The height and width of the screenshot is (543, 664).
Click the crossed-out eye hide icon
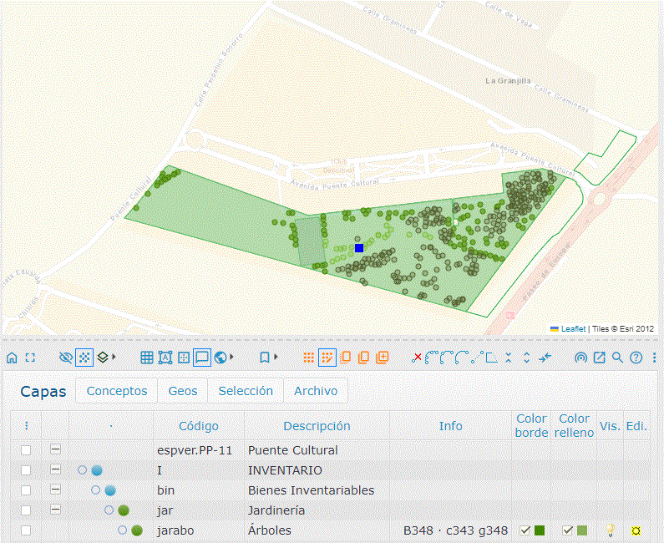pos(66,358)
